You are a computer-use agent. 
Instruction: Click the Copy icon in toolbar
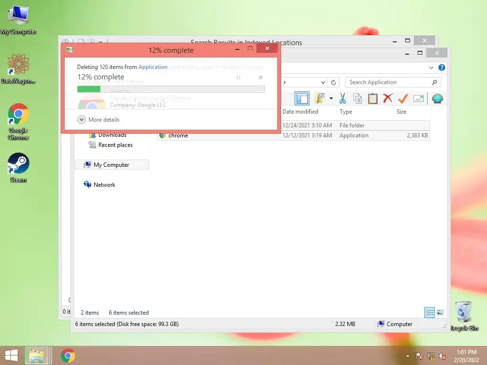click(x=358, y=99)
